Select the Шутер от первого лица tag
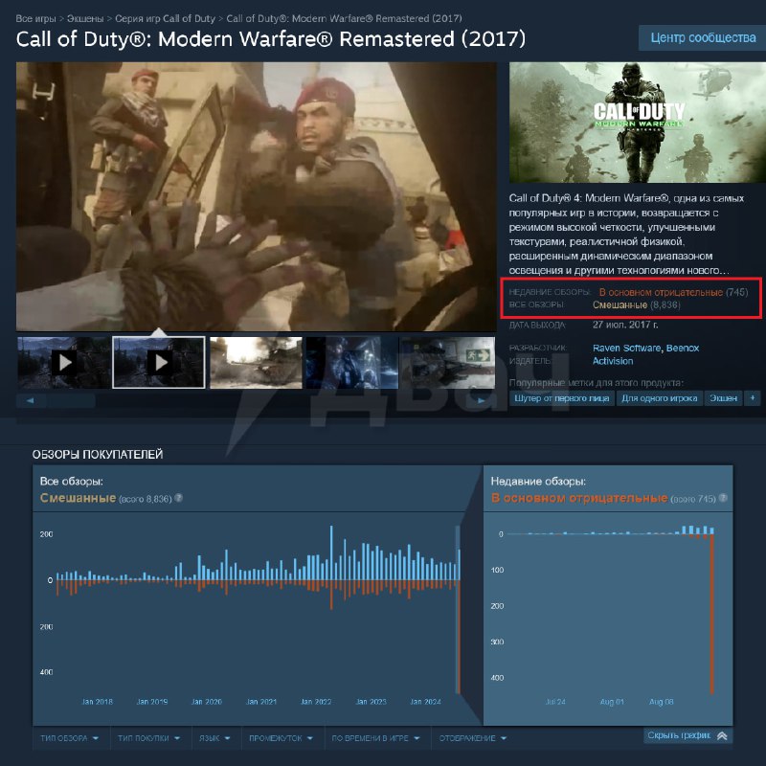Viewport: 766px width, 766px height. click(560, 397)
